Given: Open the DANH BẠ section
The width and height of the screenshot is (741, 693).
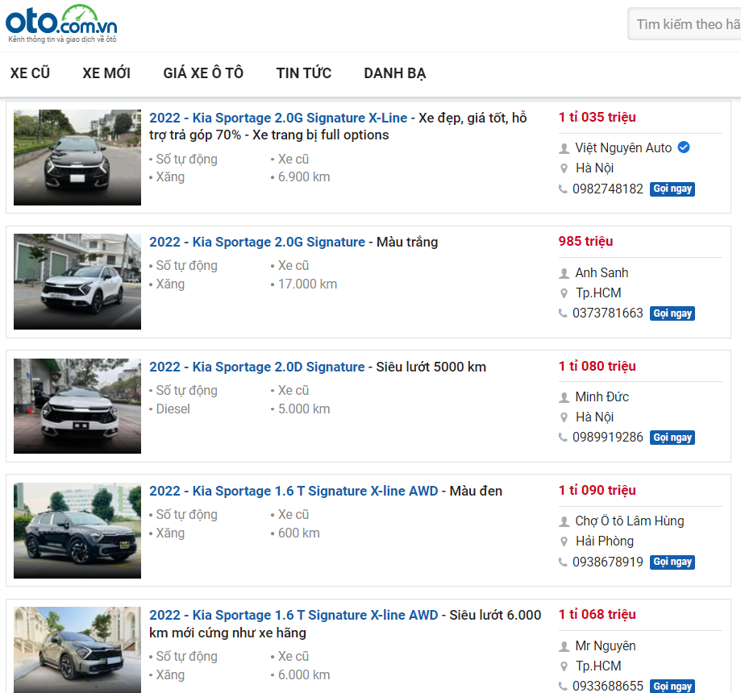Looking at the screenshot, I should 395,73.
